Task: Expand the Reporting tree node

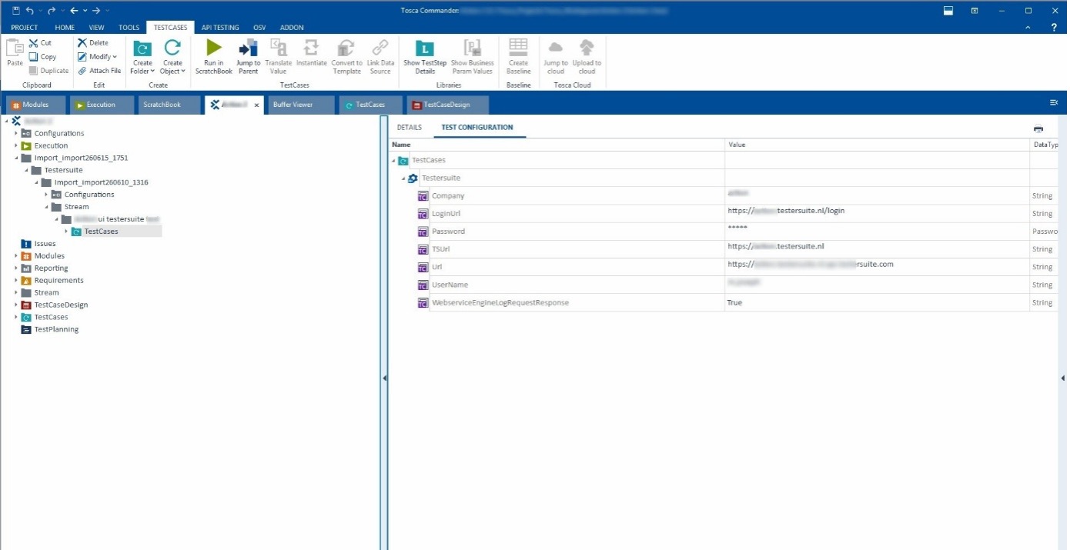Action: (16, 268)
